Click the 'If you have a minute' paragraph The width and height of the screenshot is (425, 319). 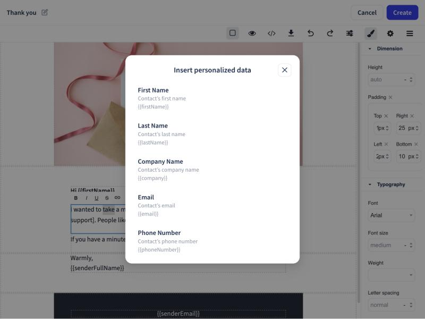pyautogui.click(x=98, y=239)
